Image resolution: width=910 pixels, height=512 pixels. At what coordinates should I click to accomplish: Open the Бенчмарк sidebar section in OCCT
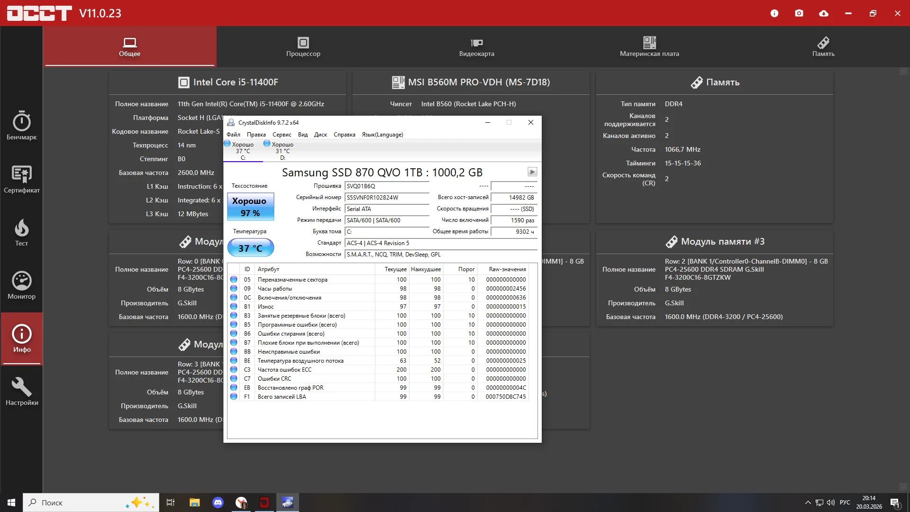pos(21,126)
